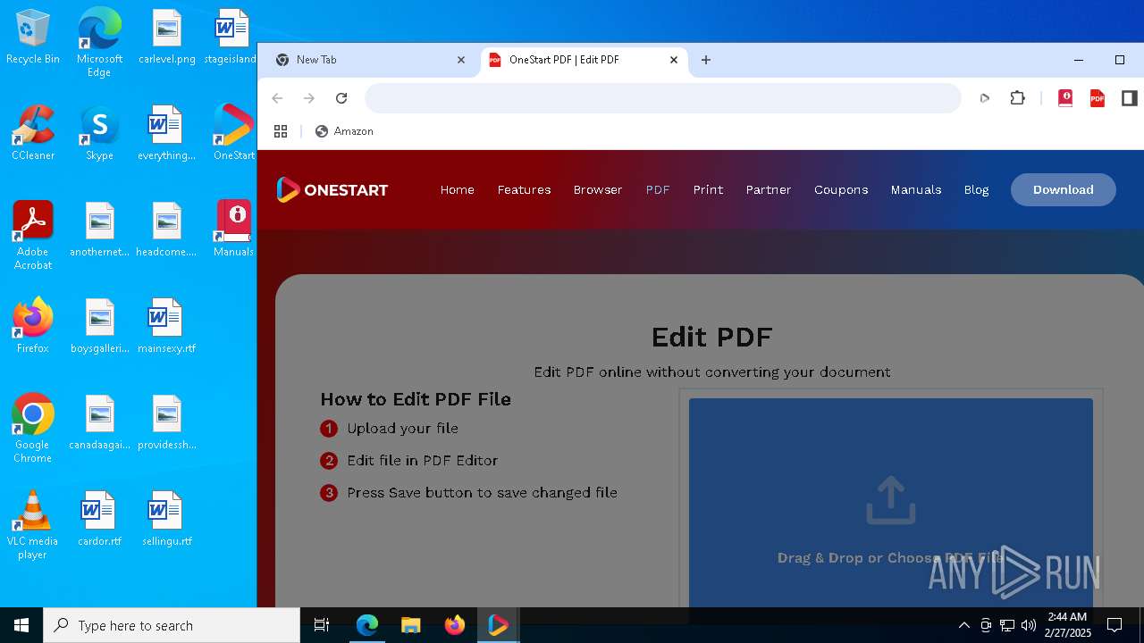This screenshot has height=643, width=1144.
Task: Open Coupons in site navigation
Action: [x=841, y=189]
